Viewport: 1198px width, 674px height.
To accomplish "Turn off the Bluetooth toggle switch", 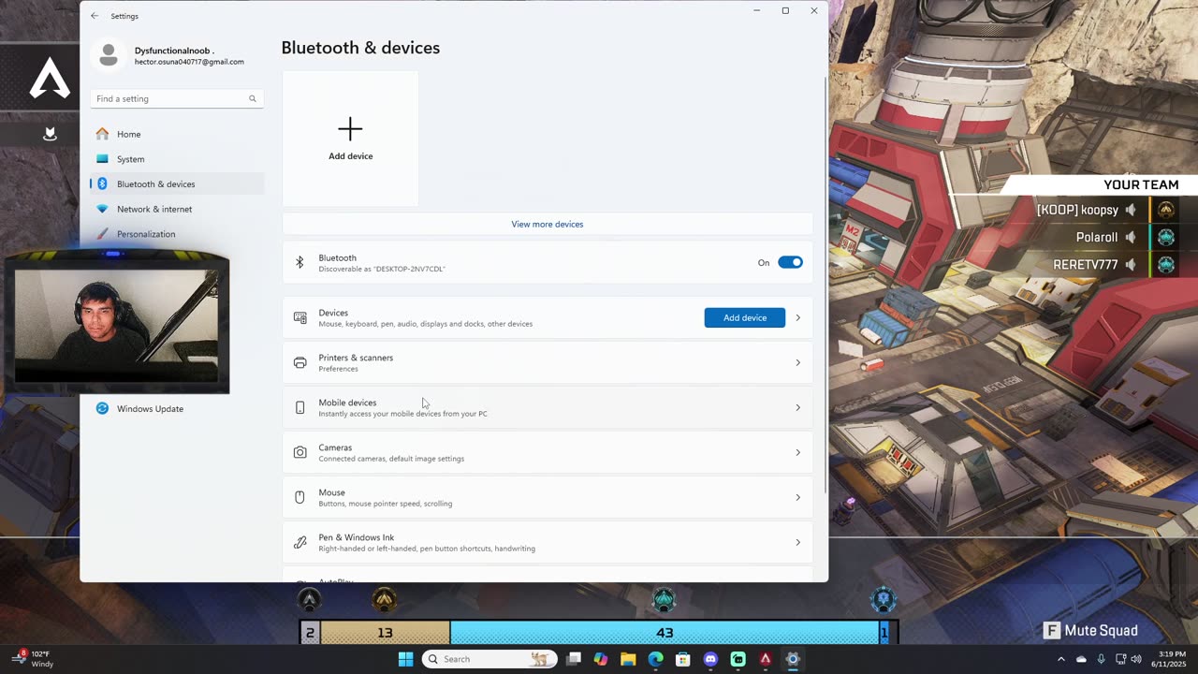I will 790,262.
